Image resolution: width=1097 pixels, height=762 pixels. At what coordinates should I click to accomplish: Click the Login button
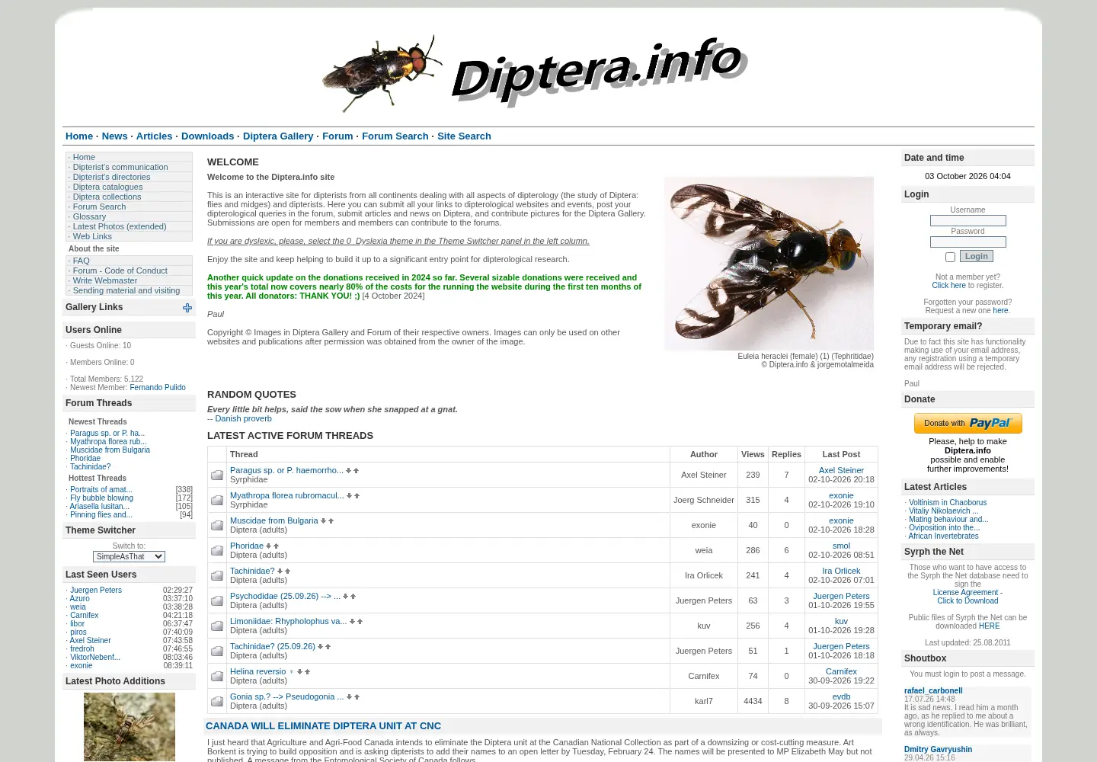click(x=977, y=256)
